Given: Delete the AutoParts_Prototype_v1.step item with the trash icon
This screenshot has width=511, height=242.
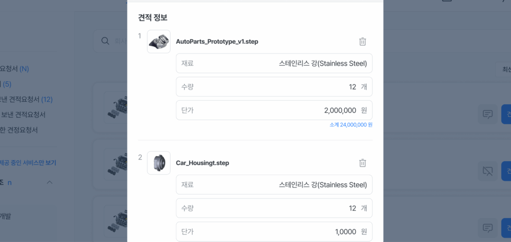Looking at the screenshot, I should [362, 42].
